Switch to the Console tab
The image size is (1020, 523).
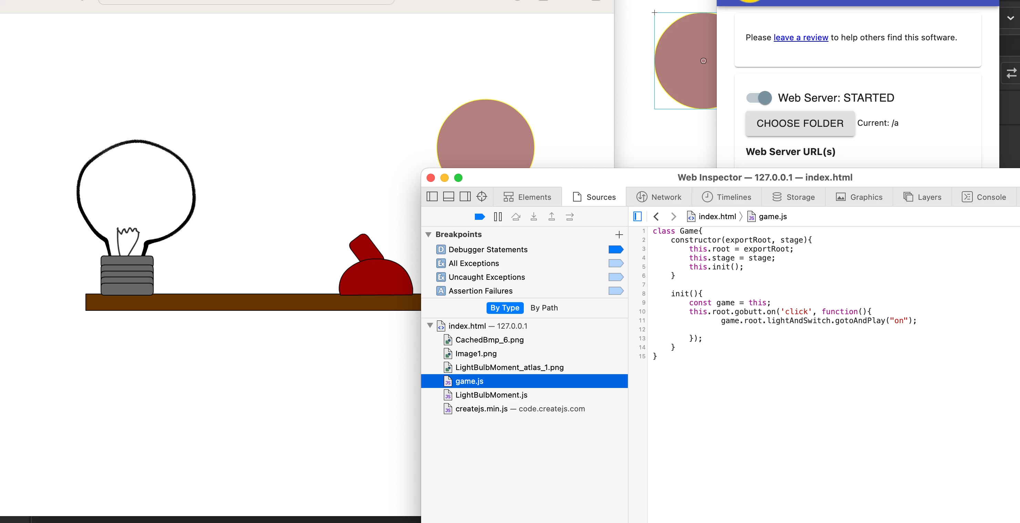tap(983, 197)
